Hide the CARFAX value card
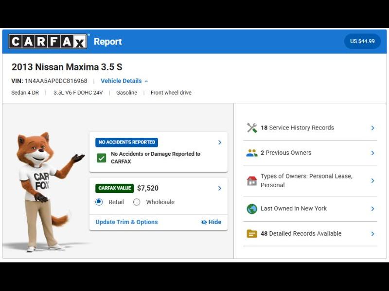 (x=211, y=222)
